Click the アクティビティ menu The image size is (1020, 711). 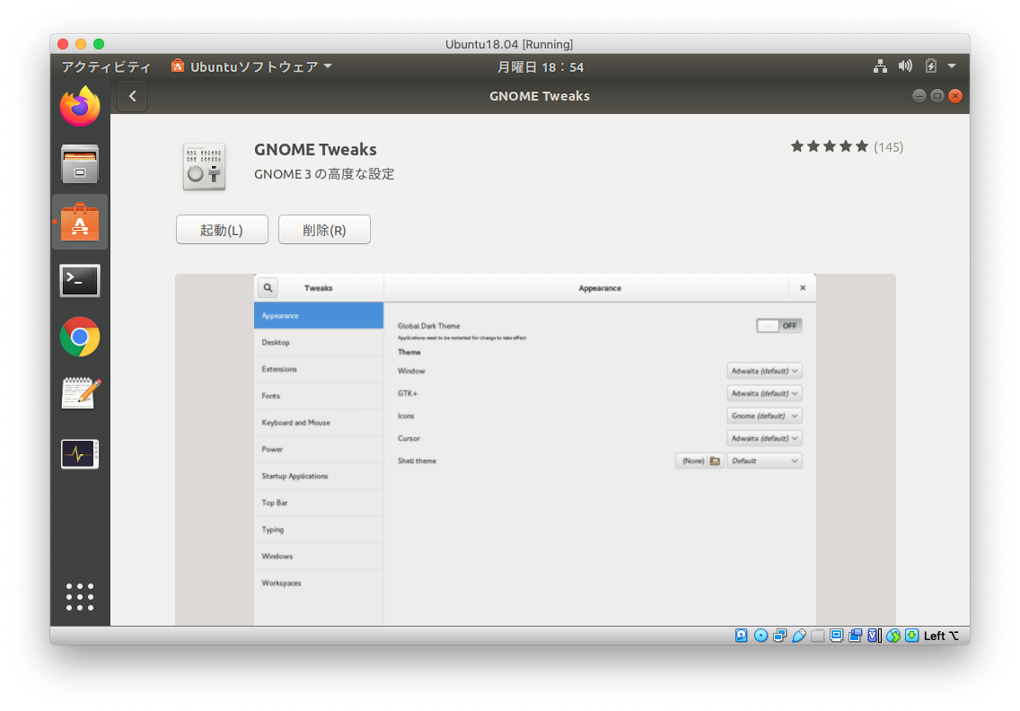[x=106, y=66]
